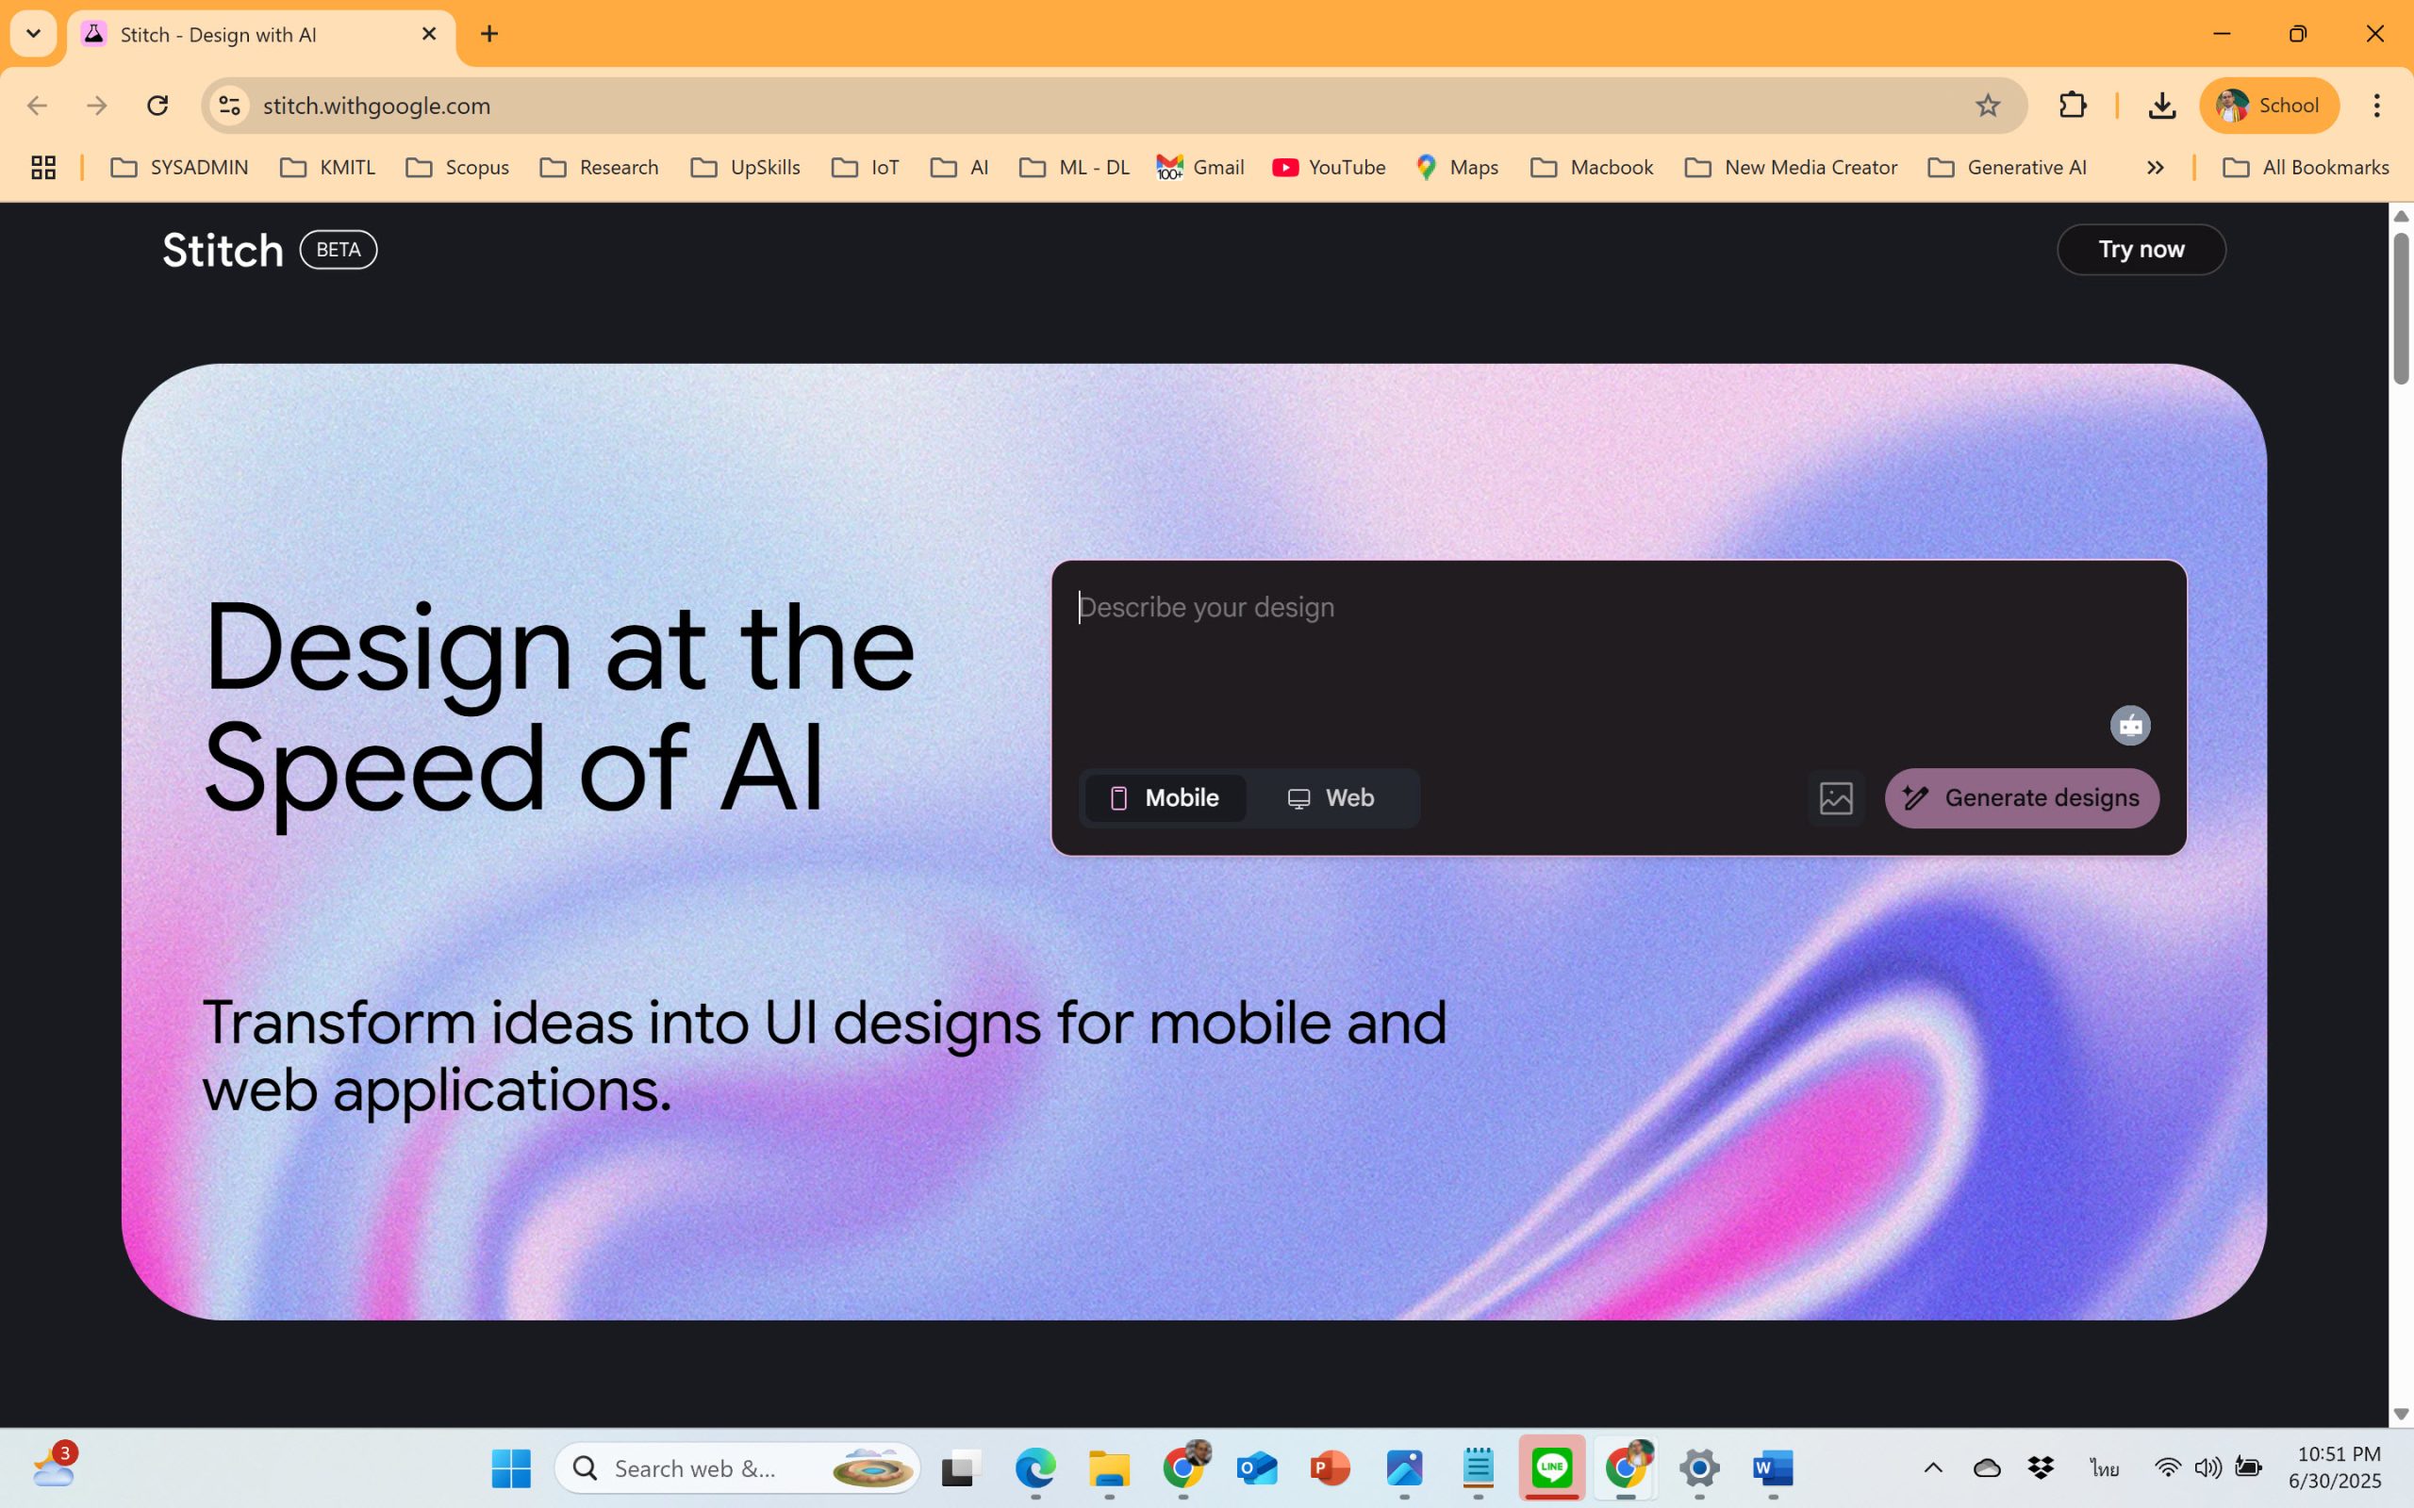Open the YouTube bookmark

tap(1329, 168)
